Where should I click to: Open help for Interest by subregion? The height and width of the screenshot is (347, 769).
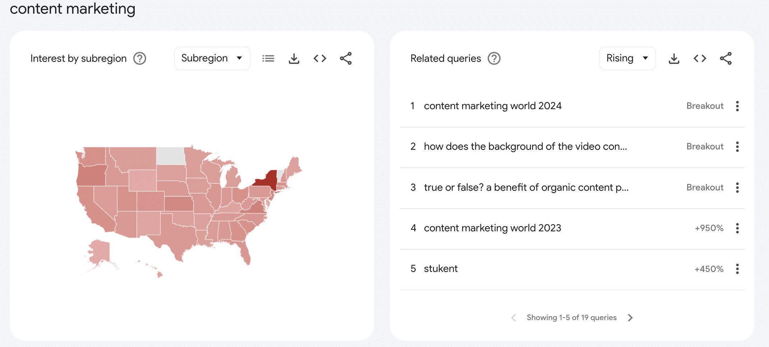tap(140, 58)
